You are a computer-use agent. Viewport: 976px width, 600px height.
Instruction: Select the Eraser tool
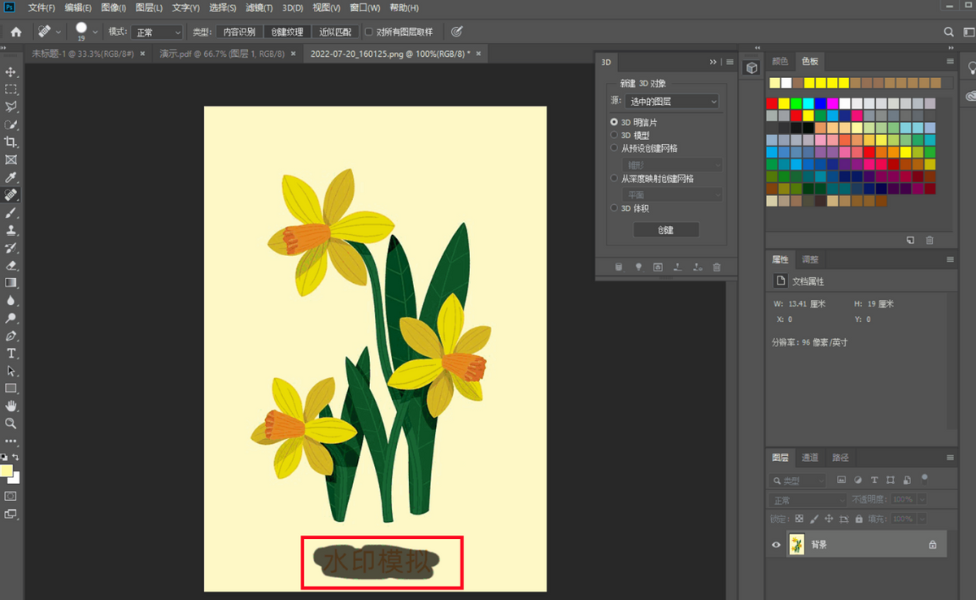coord(11,265)
